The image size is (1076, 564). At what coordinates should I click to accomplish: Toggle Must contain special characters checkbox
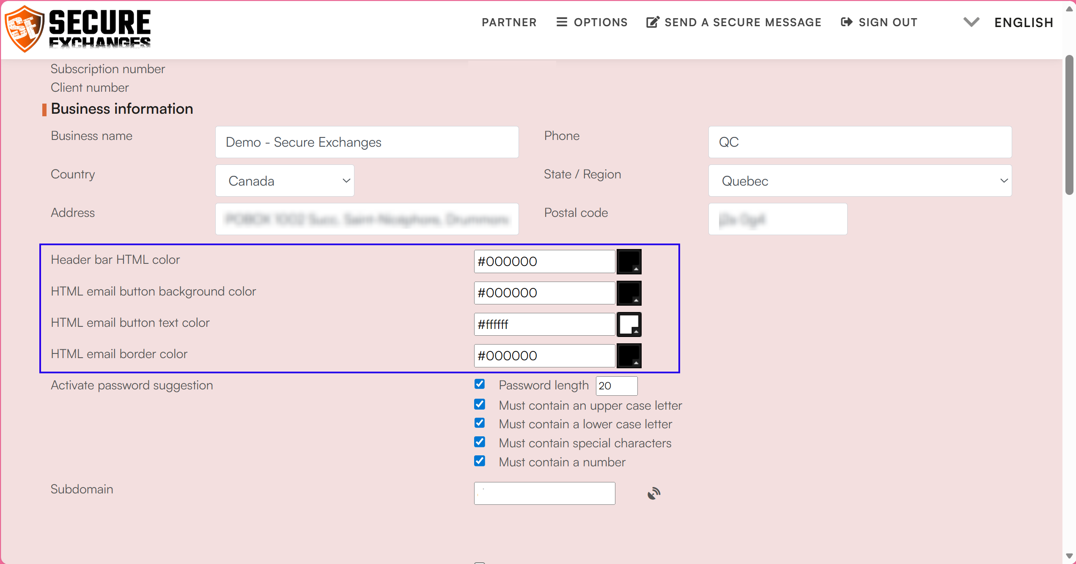[x=479, y=442]
